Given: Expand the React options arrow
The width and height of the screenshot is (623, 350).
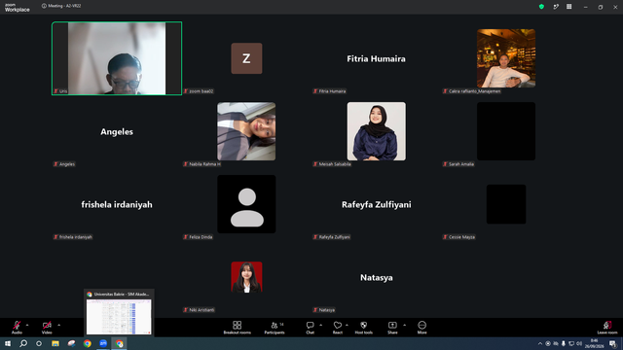Looking at the screenshot, I should click(347, 325).
